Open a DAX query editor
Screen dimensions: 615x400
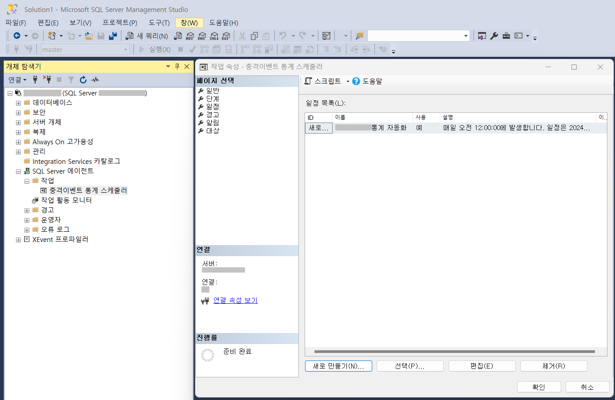pyautogui.click(x=226, y=36)
